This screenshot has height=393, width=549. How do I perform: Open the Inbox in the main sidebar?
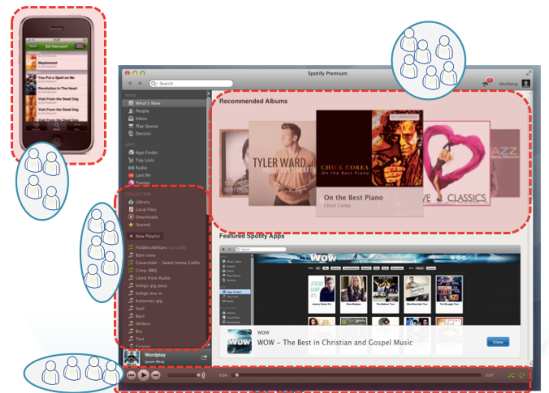tap(141, 119)
